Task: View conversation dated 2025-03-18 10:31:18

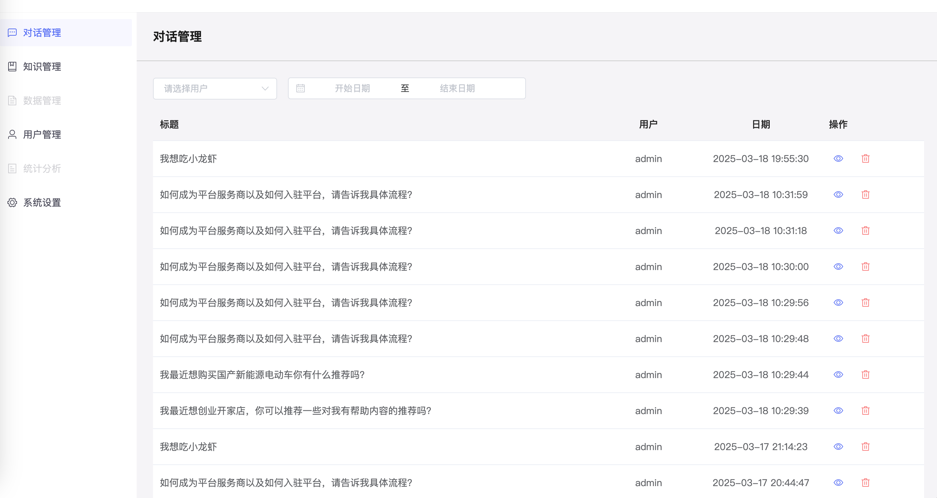Action: [x=838, y=230]
